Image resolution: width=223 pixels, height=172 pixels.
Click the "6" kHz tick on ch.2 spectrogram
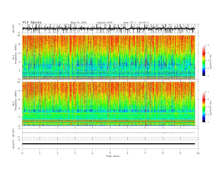click(19, 99)
